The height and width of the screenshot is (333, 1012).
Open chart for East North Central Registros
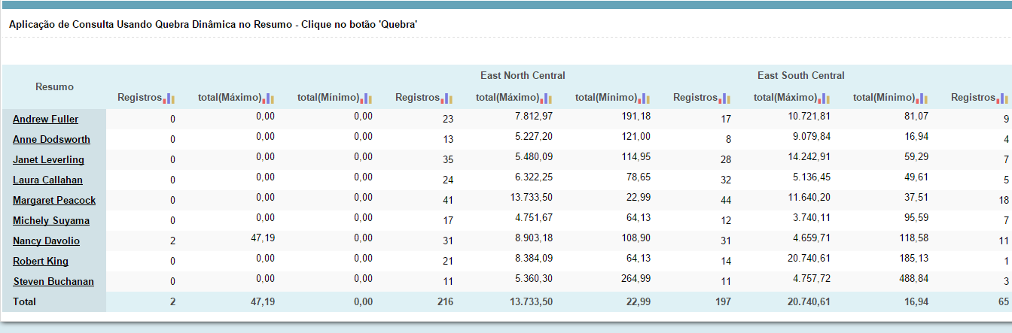pyautogui.click(x=447, y=98)
